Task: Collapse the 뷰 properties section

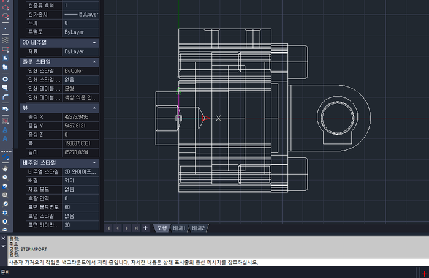Action: [94, 107]
